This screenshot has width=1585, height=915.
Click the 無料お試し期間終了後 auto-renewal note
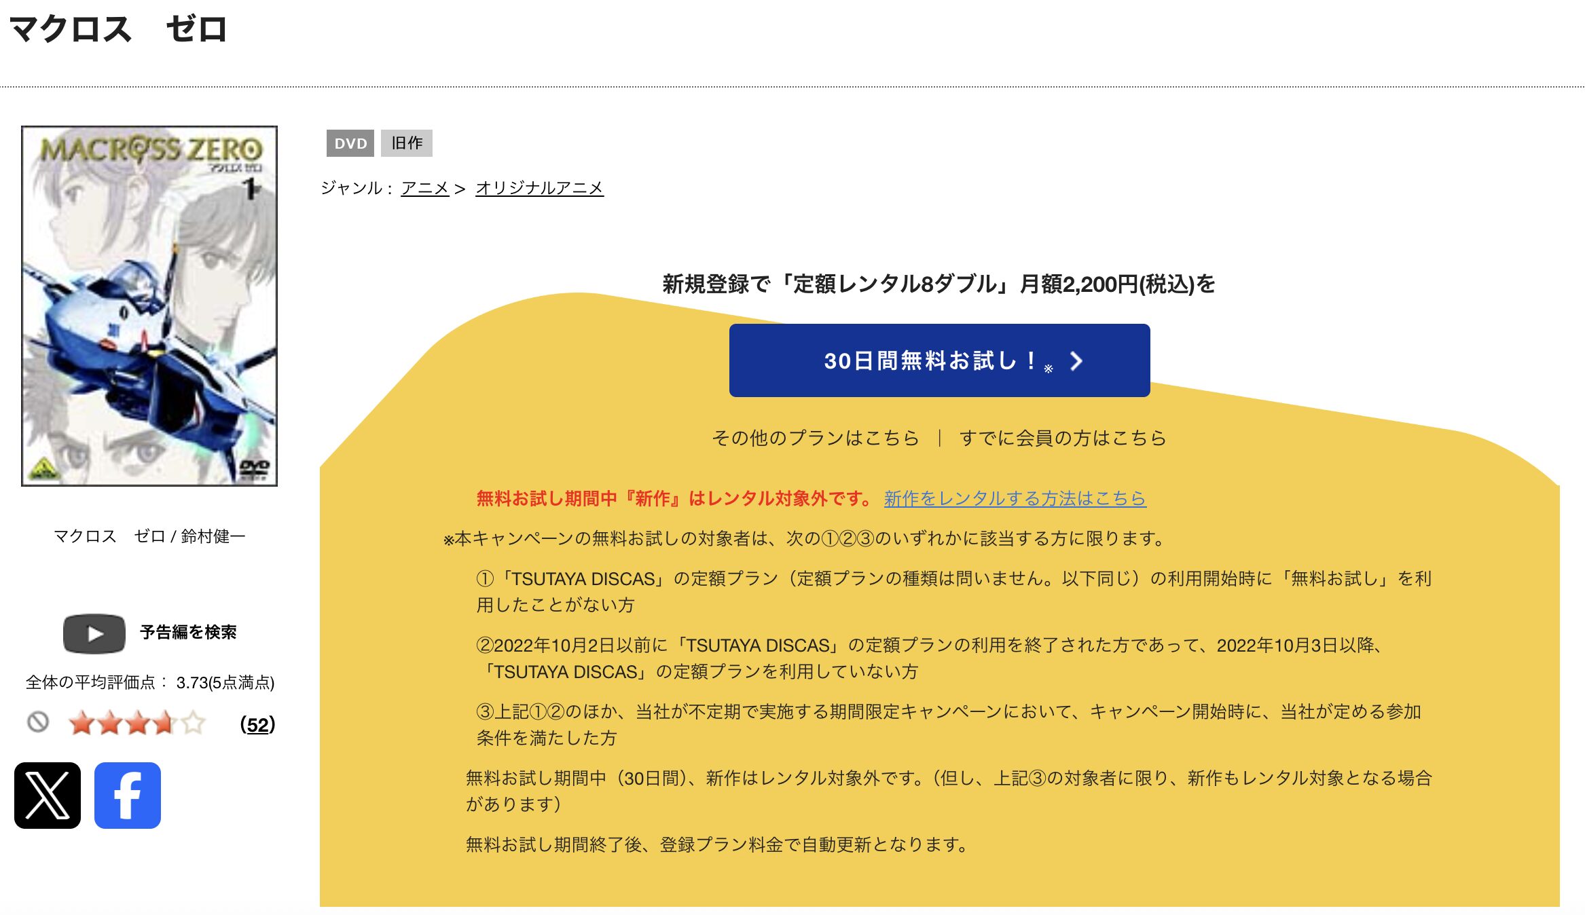[717, 844]
